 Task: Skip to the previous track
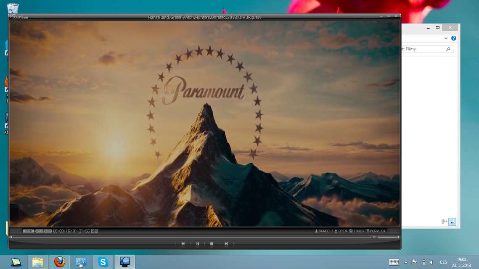[x=183, y=244]
